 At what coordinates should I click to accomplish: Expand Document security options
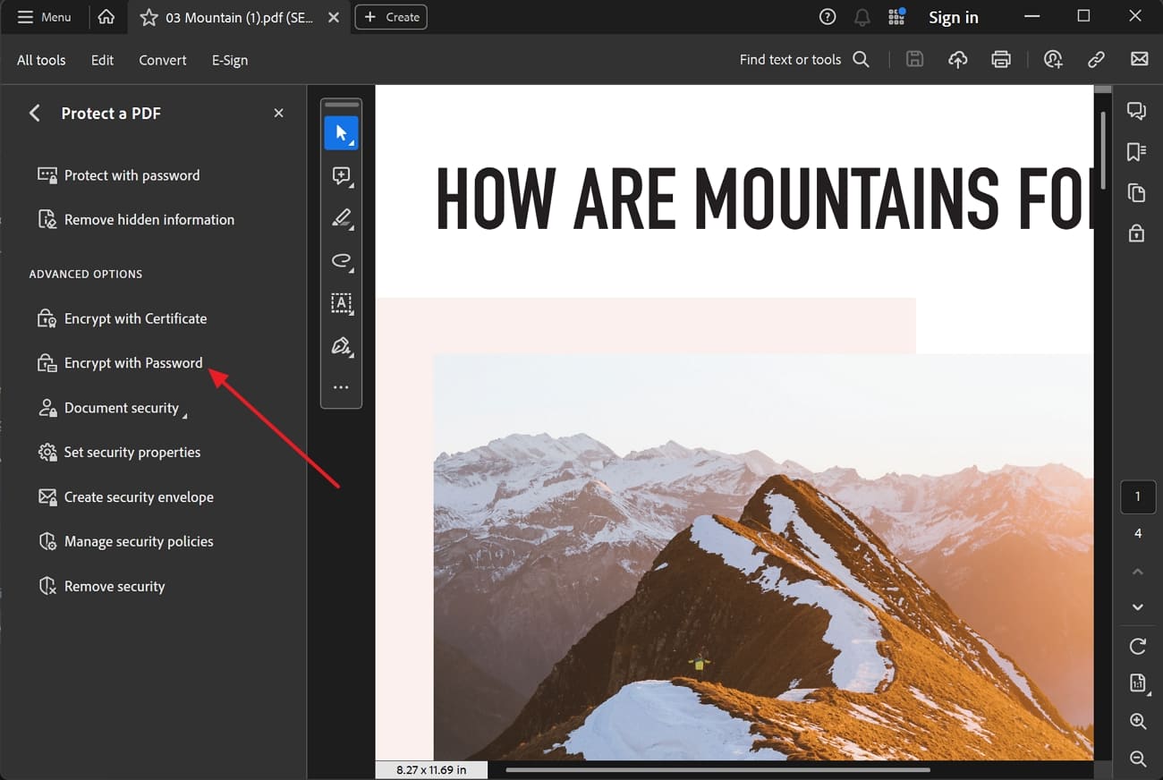coord(113,408)
